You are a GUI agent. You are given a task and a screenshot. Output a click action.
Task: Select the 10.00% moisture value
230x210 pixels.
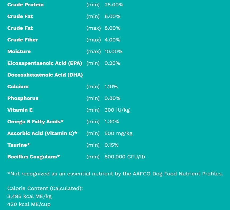click(x=113, y=52)
